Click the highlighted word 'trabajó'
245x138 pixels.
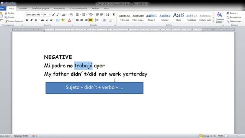(83, 66)
